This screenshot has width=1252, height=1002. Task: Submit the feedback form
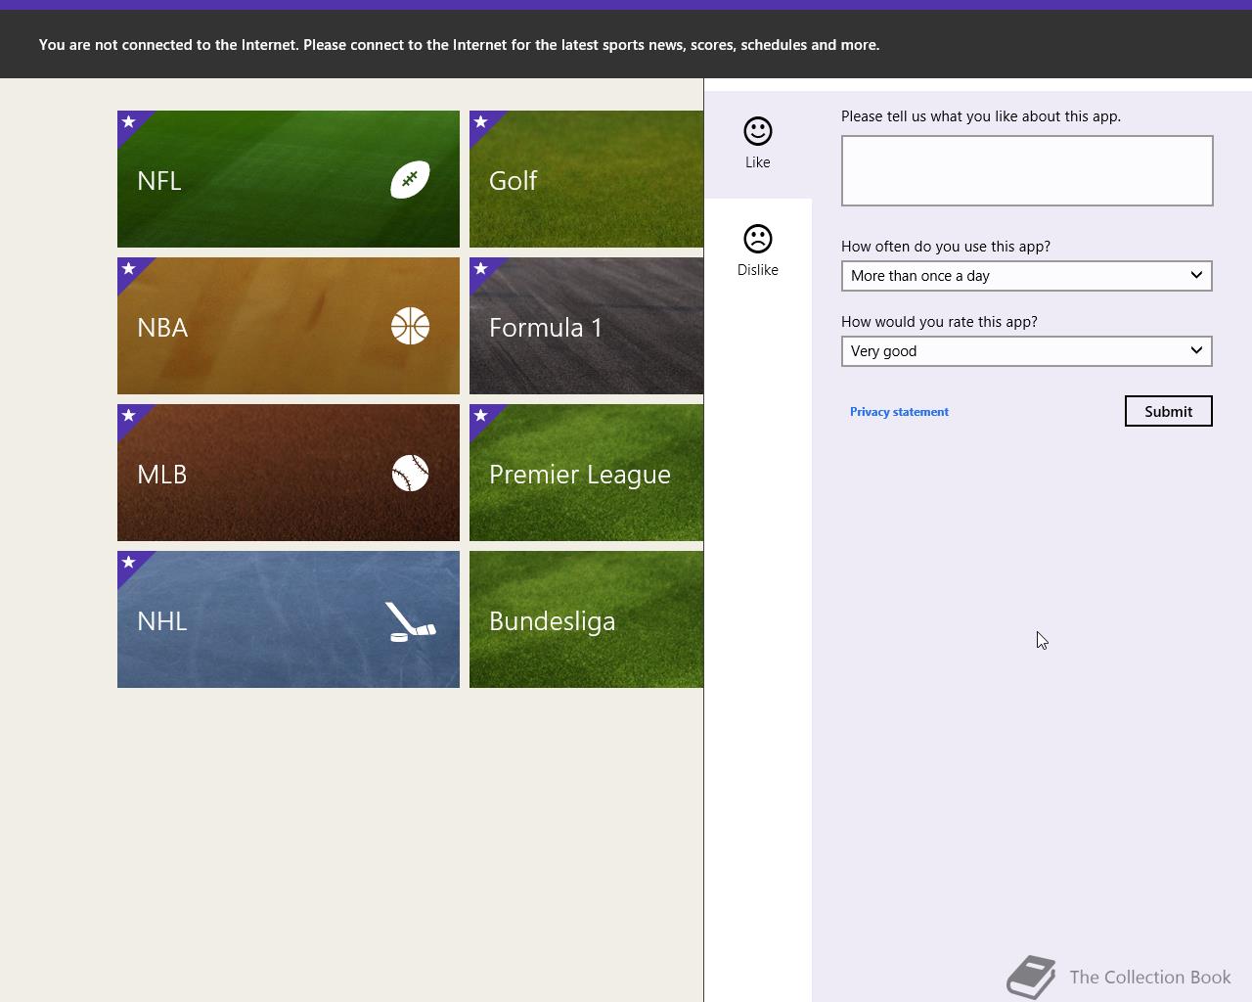[x=1169, y=411]
